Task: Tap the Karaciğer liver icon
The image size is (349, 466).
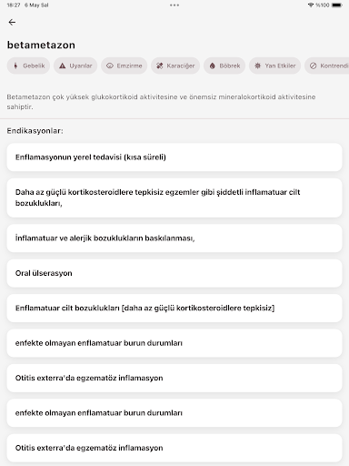Action: pos(160,66)
